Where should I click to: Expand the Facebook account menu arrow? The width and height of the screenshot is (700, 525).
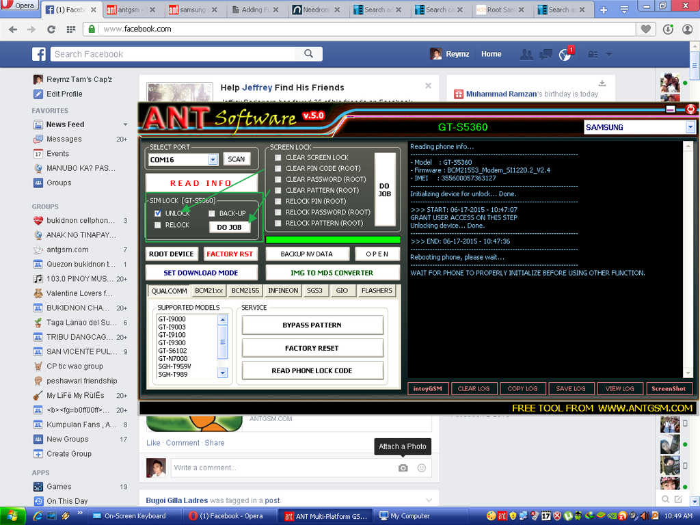pyautogui.click(x=608, y=54)
